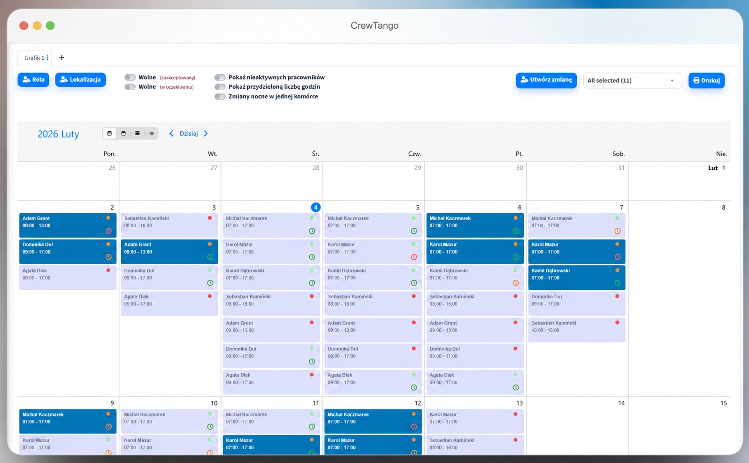The height and width of the screenshot is (463, 749).
Task: Add a new schedule tab with plus icon
Action: coord(61,57)
